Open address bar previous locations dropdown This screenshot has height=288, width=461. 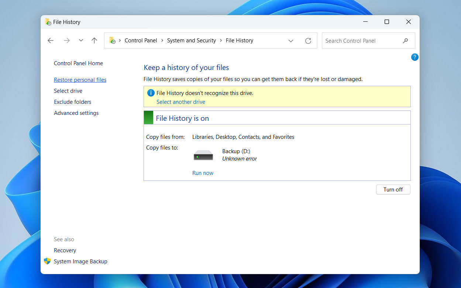click(x=291, y=41)
